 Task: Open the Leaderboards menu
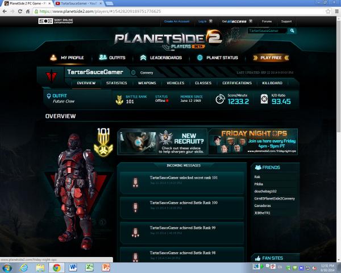[x=161, y=57]
